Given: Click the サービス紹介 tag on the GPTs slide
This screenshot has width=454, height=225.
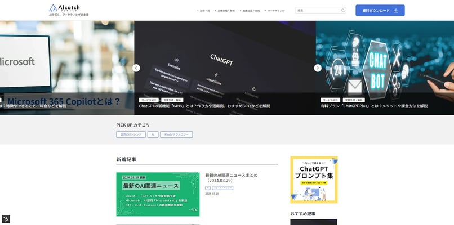Looking at the screenshot, I should click(149, 100).
